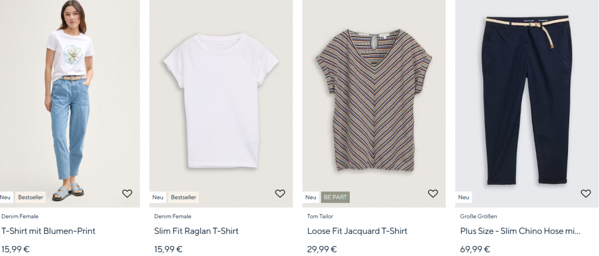Save the Plus Size Chino Hose to wishlist
The width and height of the screenshot is (599, 256).
[x=586, y=193]
